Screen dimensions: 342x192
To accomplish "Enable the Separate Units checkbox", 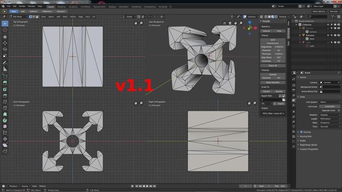I will (x=339, y=110).
